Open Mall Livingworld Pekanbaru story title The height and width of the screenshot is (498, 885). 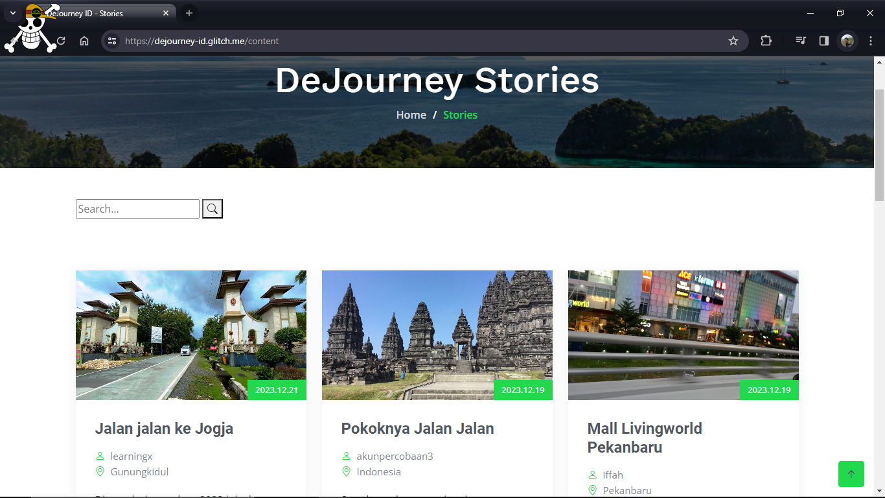[645, 438]
